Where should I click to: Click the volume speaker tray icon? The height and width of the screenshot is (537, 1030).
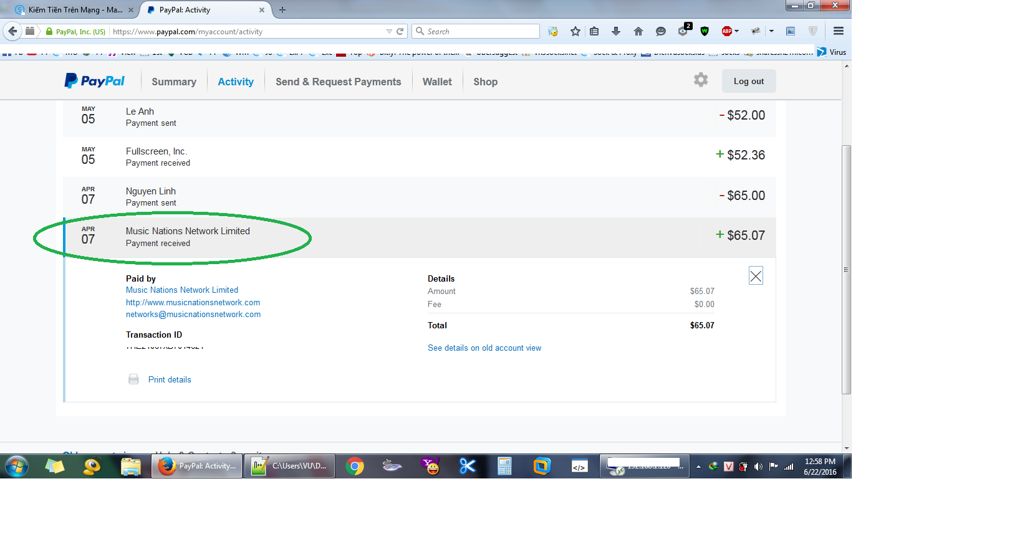tap(758, 466)
